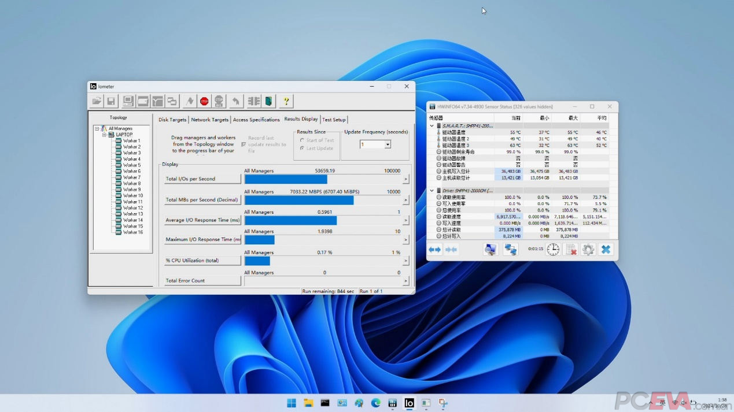Switch to the Disk Targets tab
The height and width of the screenshot is (412, 734).
[x=172, y=120]
